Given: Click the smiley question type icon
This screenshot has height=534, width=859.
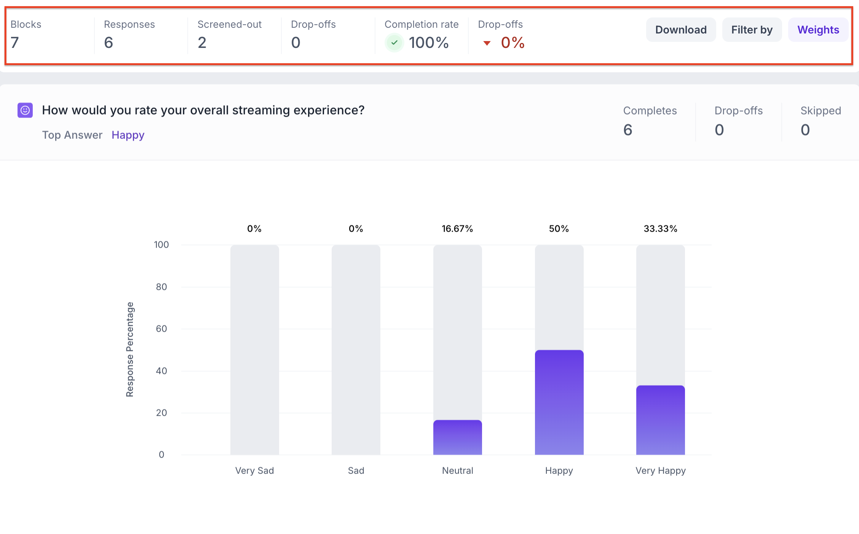Looking at the screenshot, I should point(25,110).
